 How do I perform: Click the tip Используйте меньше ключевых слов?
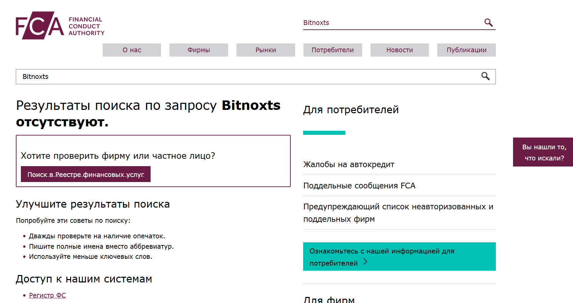(x=91, y=256)
